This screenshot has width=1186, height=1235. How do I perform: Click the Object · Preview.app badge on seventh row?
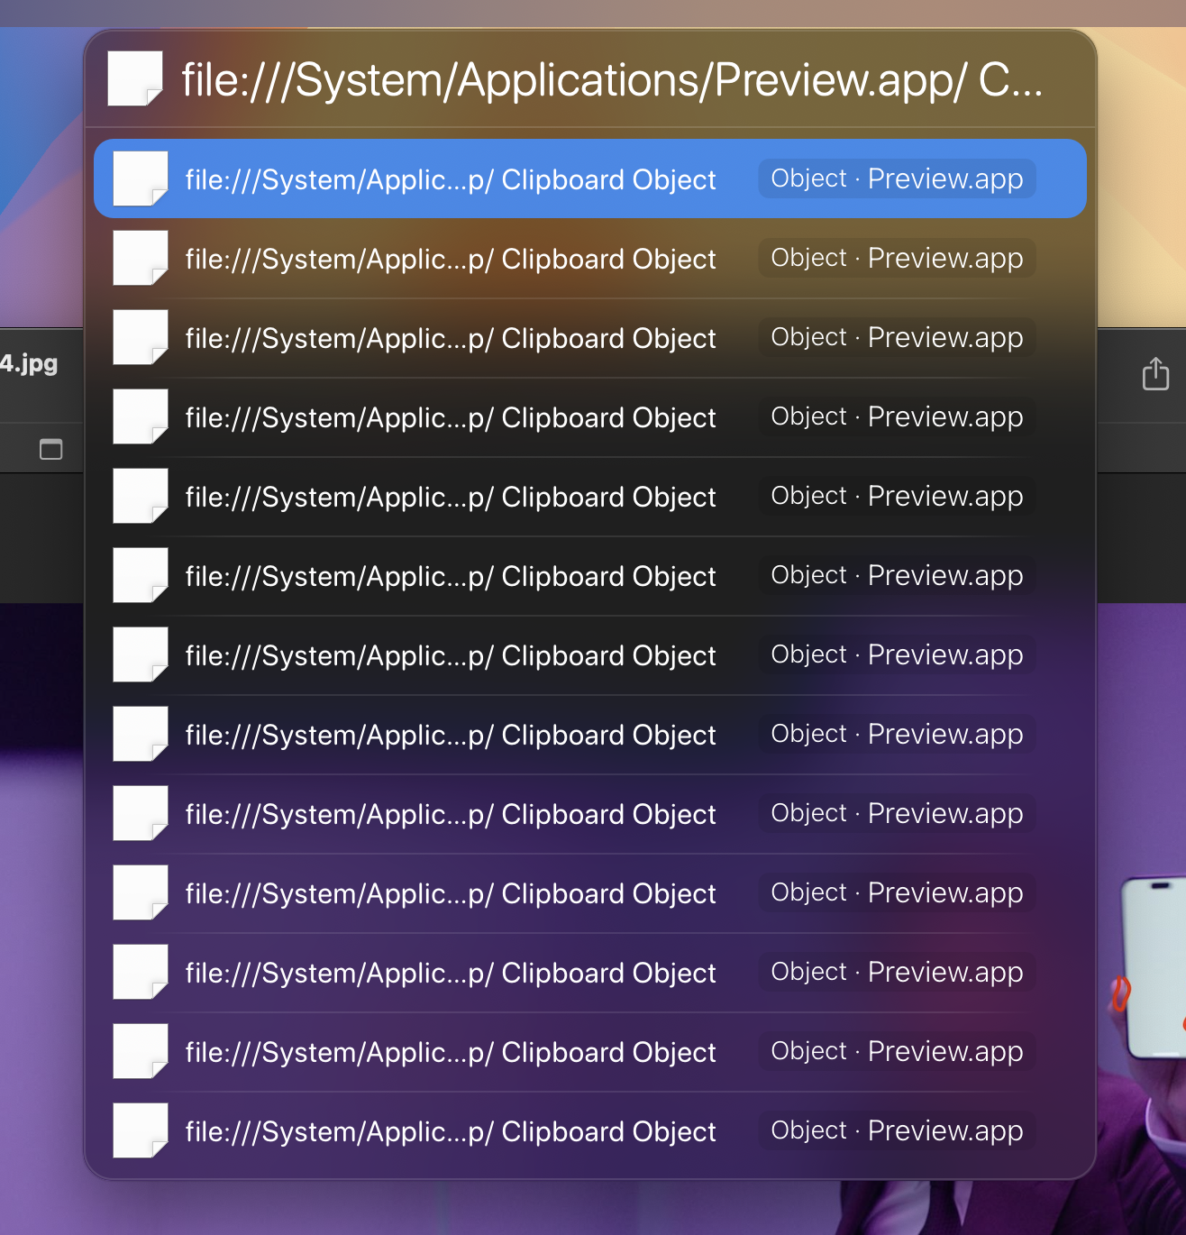[x=897, y=654]
